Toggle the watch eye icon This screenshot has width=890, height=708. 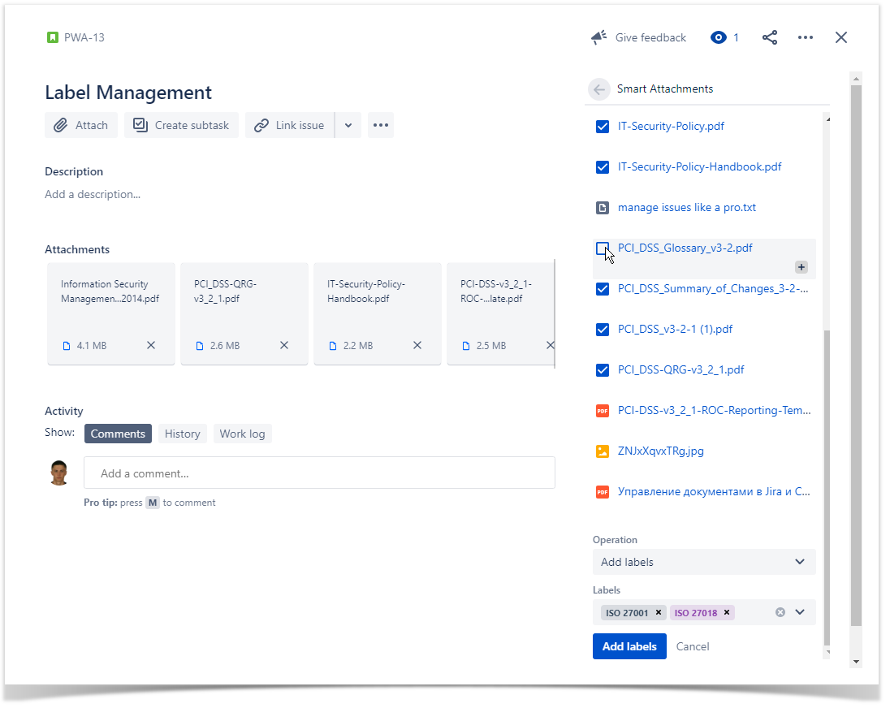point(718,37)
